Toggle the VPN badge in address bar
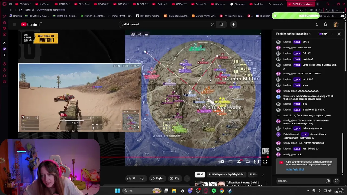Image resolution: width=347 pixels, height=195 pixels. coord(28,10)
